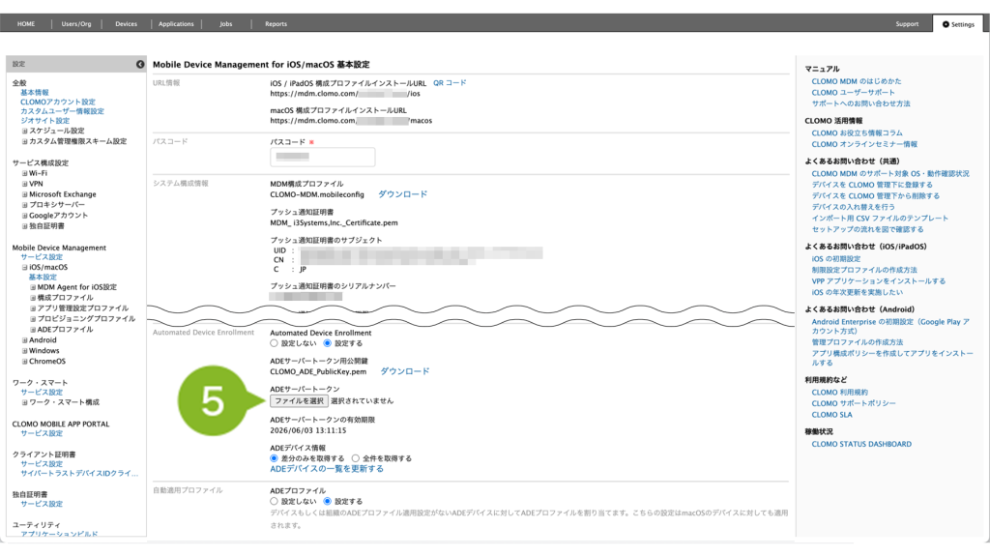Open the Devices menu tab
990x557 pixels.
tap(126, 23)
